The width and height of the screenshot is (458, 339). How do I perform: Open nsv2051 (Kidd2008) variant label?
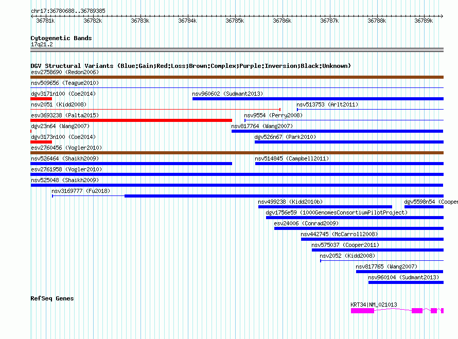(59, 104)
